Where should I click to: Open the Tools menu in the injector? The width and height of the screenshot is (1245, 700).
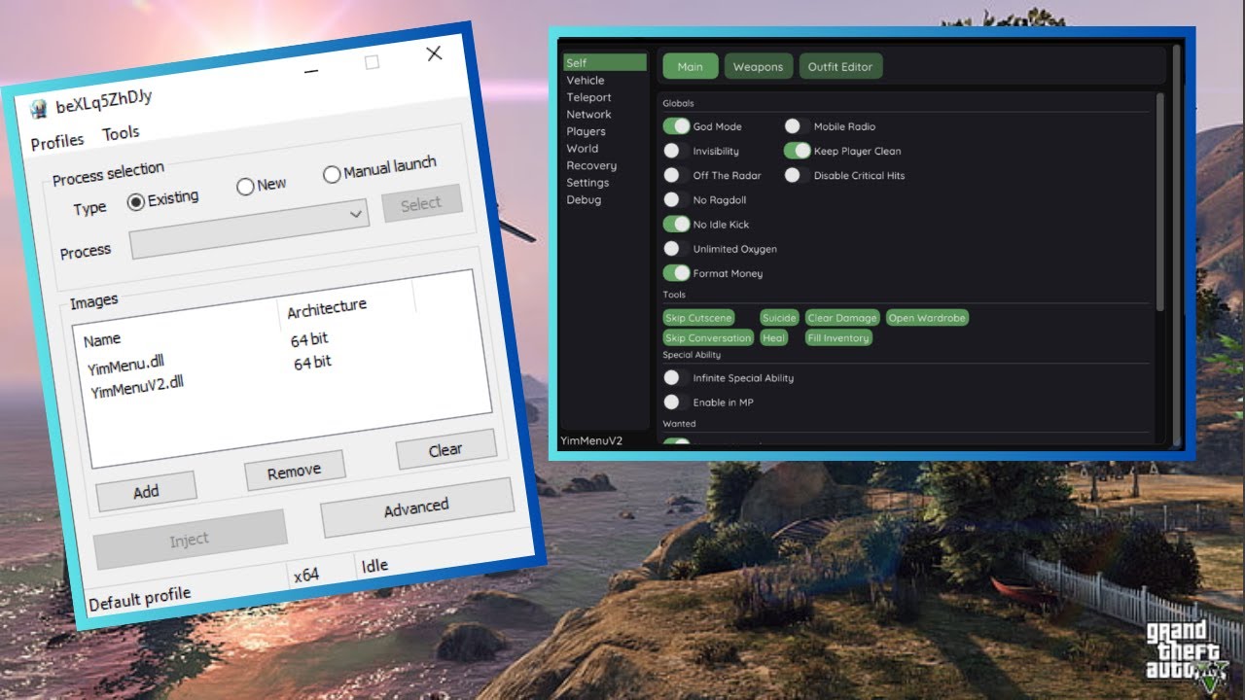[122, 133]
